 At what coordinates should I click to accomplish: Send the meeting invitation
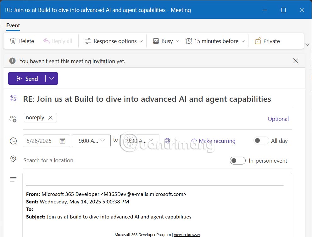pyautogui.click(x=28, y=78)
